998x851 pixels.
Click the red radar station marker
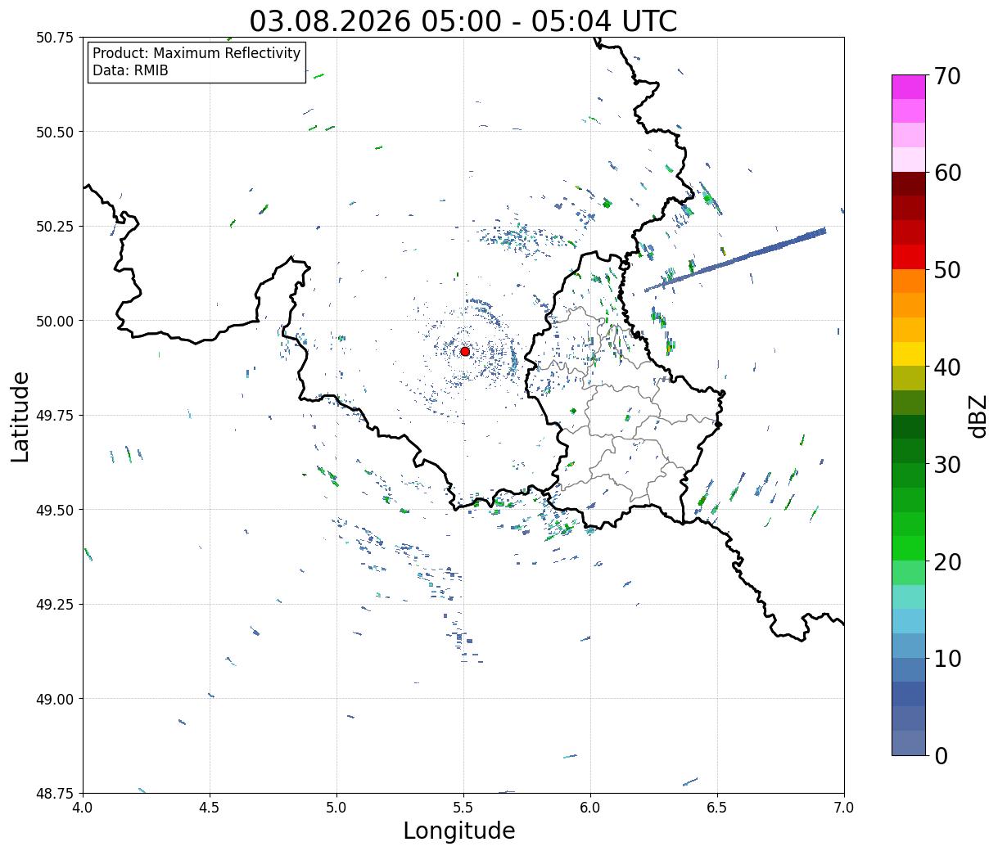[465, 351]
